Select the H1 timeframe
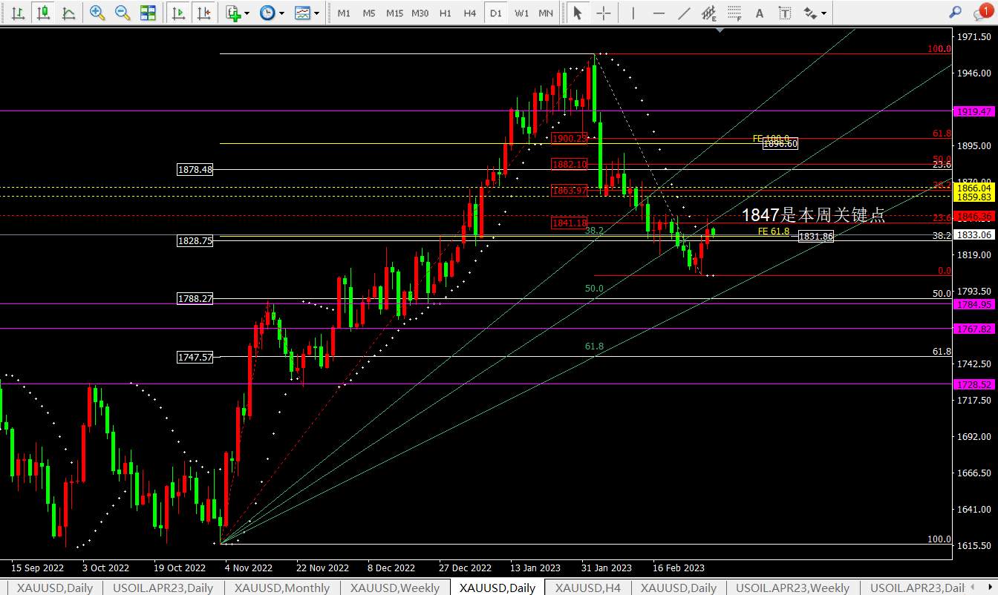 pos(446,13)
